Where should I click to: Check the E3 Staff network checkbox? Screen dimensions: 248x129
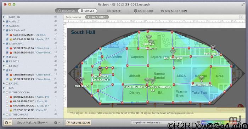coord(7,66)
